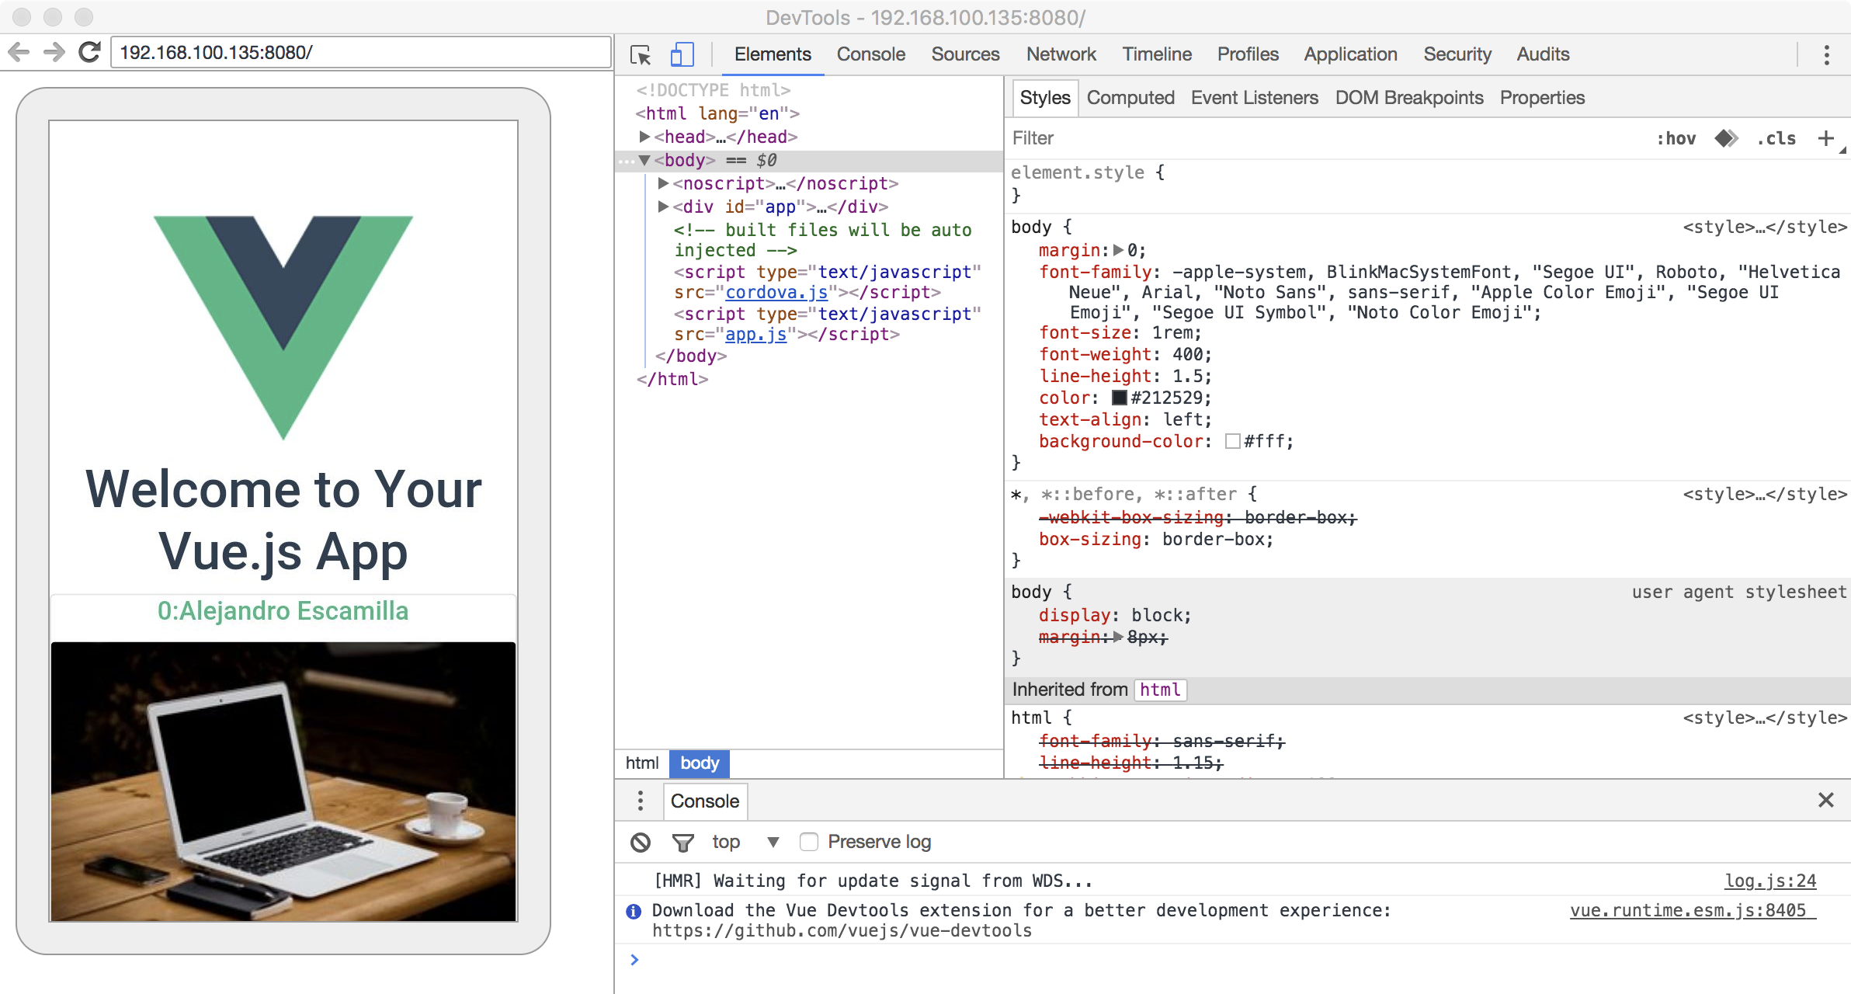The width and height of the screenshot is (1851, 994).
Task: Open the DevTools three-dot customize menu
Action: pos(1826,54)
